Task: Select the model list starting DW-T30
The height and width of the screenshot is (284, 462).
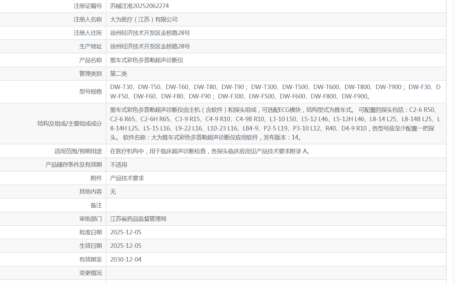Action: pos(275,92)
